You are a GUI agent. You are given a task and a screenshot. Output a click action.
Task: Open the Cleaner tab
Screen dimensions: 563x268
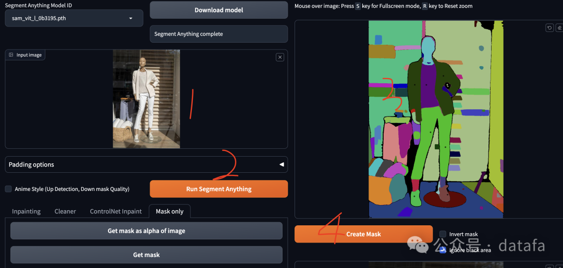65,211
